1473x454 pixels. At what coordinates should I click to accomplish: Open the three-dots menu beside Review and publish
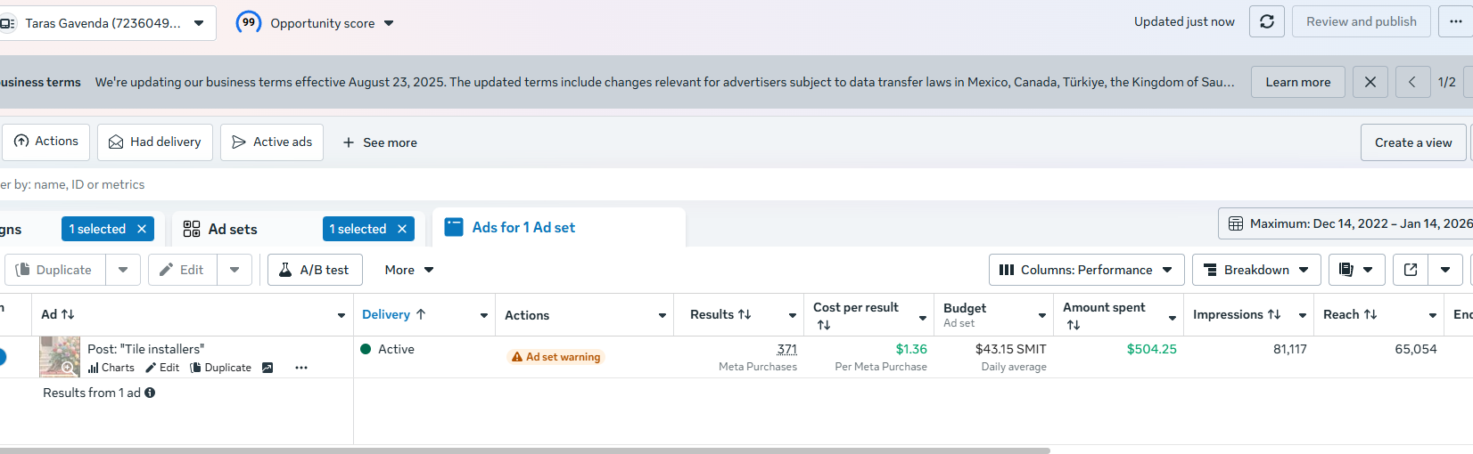tap(1455, 21)
